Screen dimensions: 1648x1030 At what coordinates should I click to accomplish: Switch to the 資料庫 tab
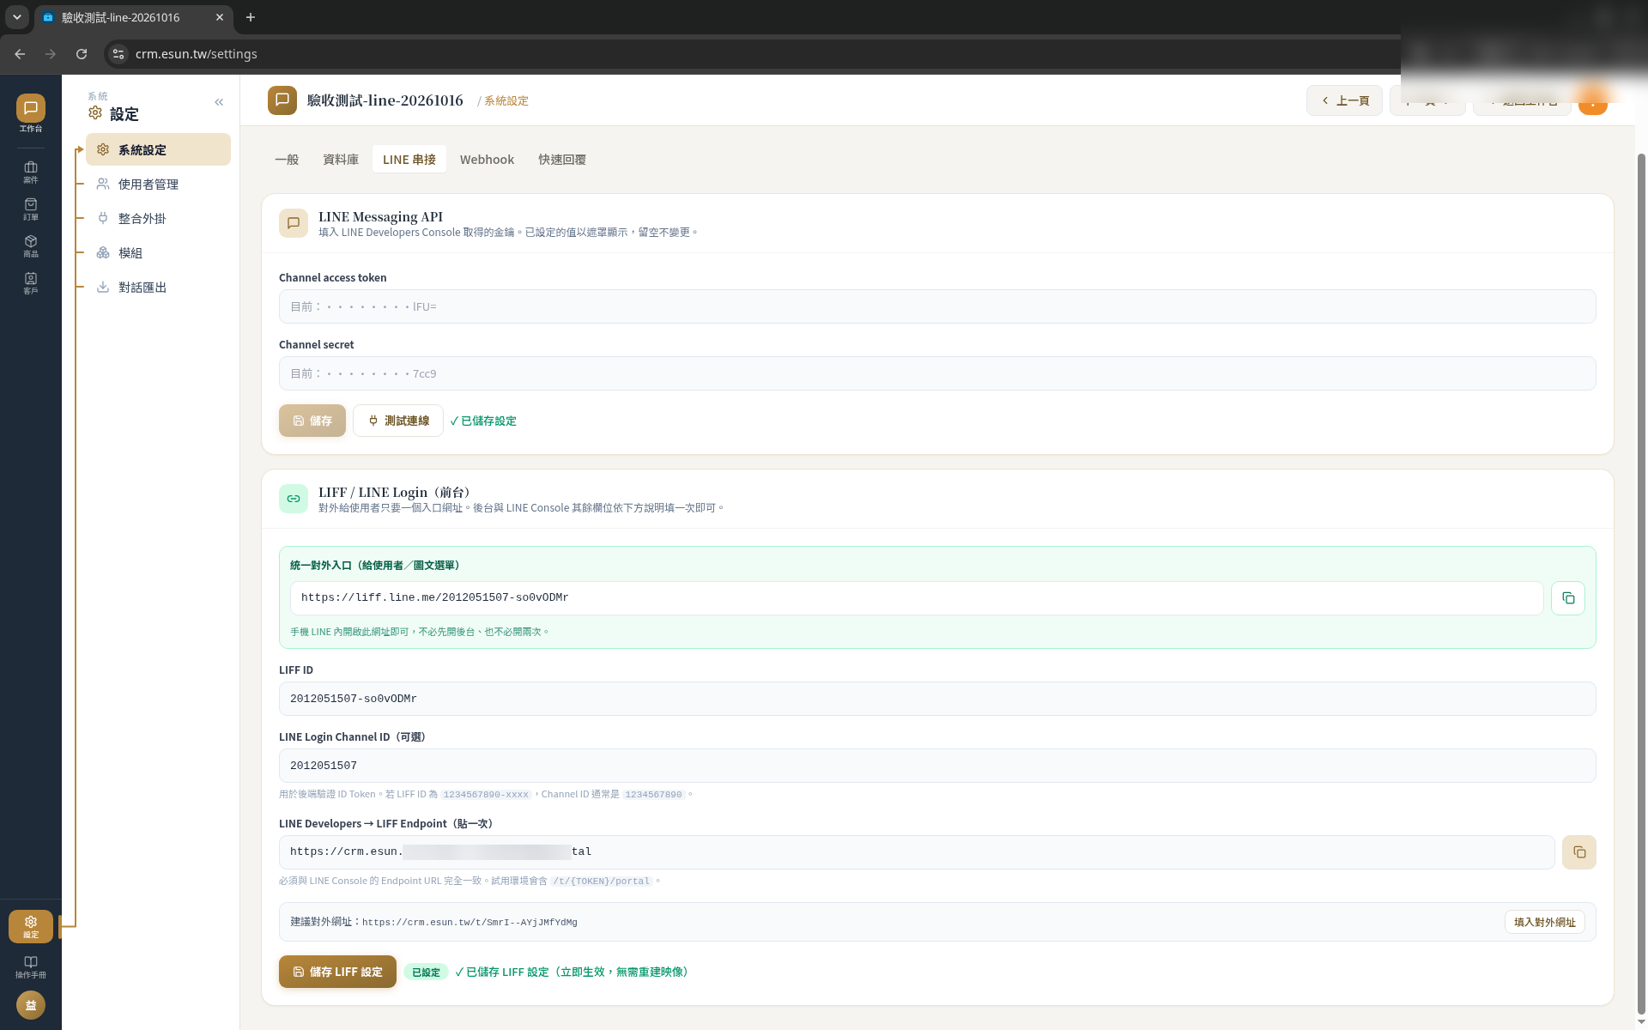[x=341, y=160]
